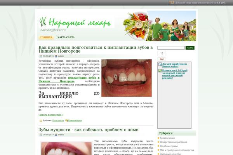This screenshot has width=233, height=155.
Task: Open the dental implant photo thumbnail
Action: (x=127, y=78)
